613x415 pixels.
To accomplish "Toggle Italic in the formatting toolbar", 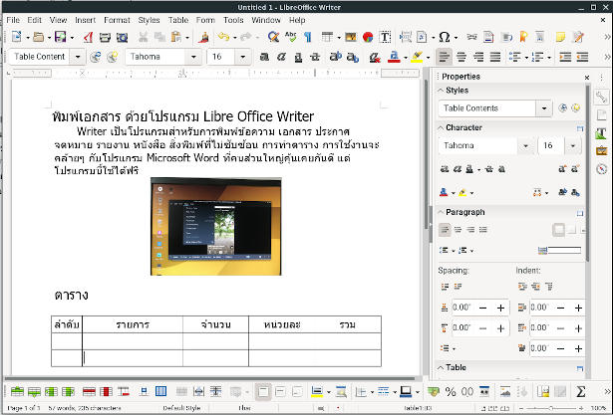I will (x=281, y=57).
